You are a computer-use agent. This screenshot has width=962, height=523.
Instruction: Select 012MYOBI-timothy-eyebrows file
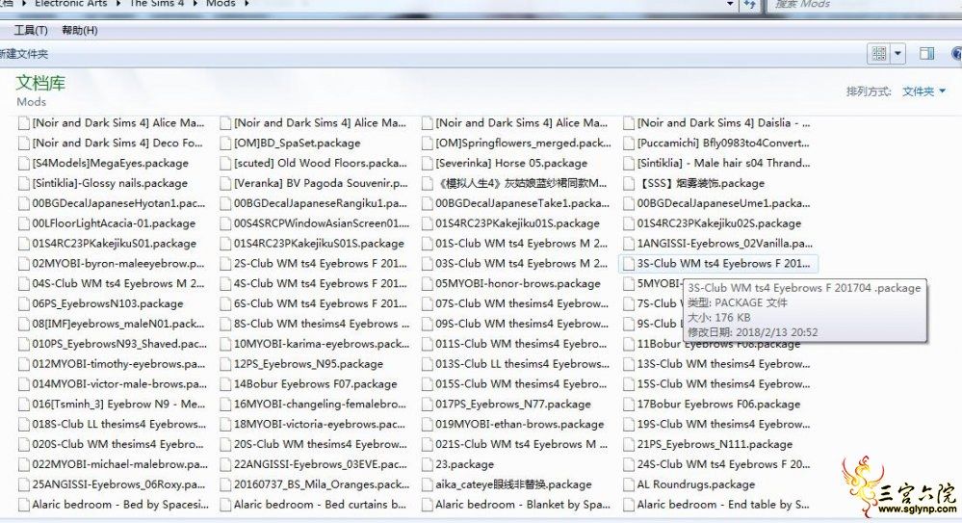click(x=118, y=364)
